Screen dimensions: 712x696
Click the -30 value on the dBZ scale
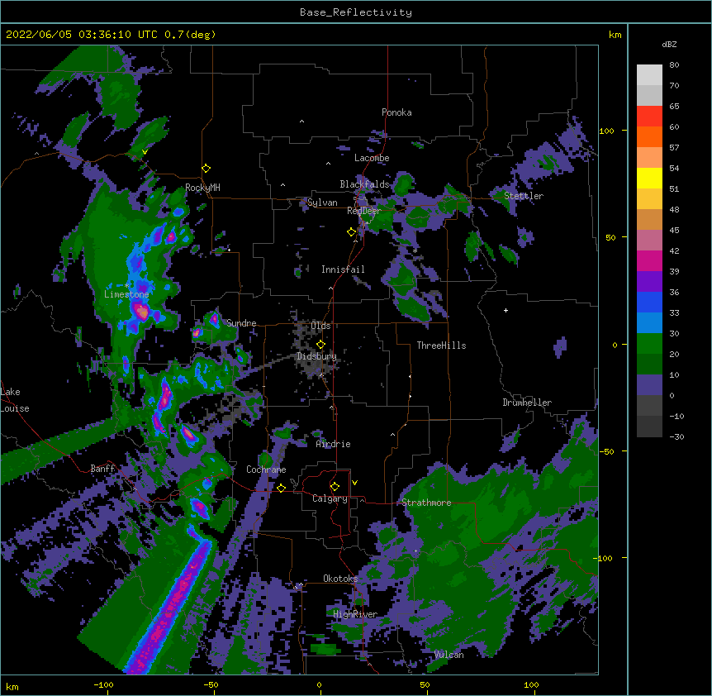[676, 437]
